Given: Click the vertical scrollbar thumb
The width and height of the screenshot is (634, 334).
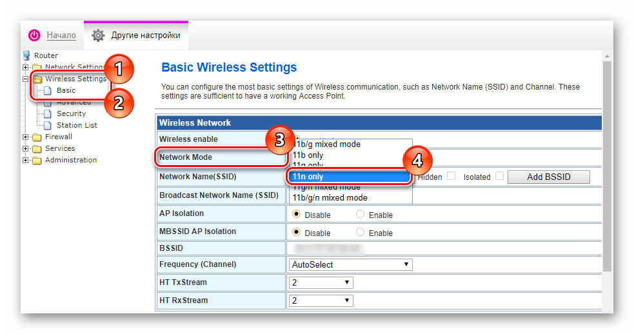Looking at the screenshot, I should [608, 166].
